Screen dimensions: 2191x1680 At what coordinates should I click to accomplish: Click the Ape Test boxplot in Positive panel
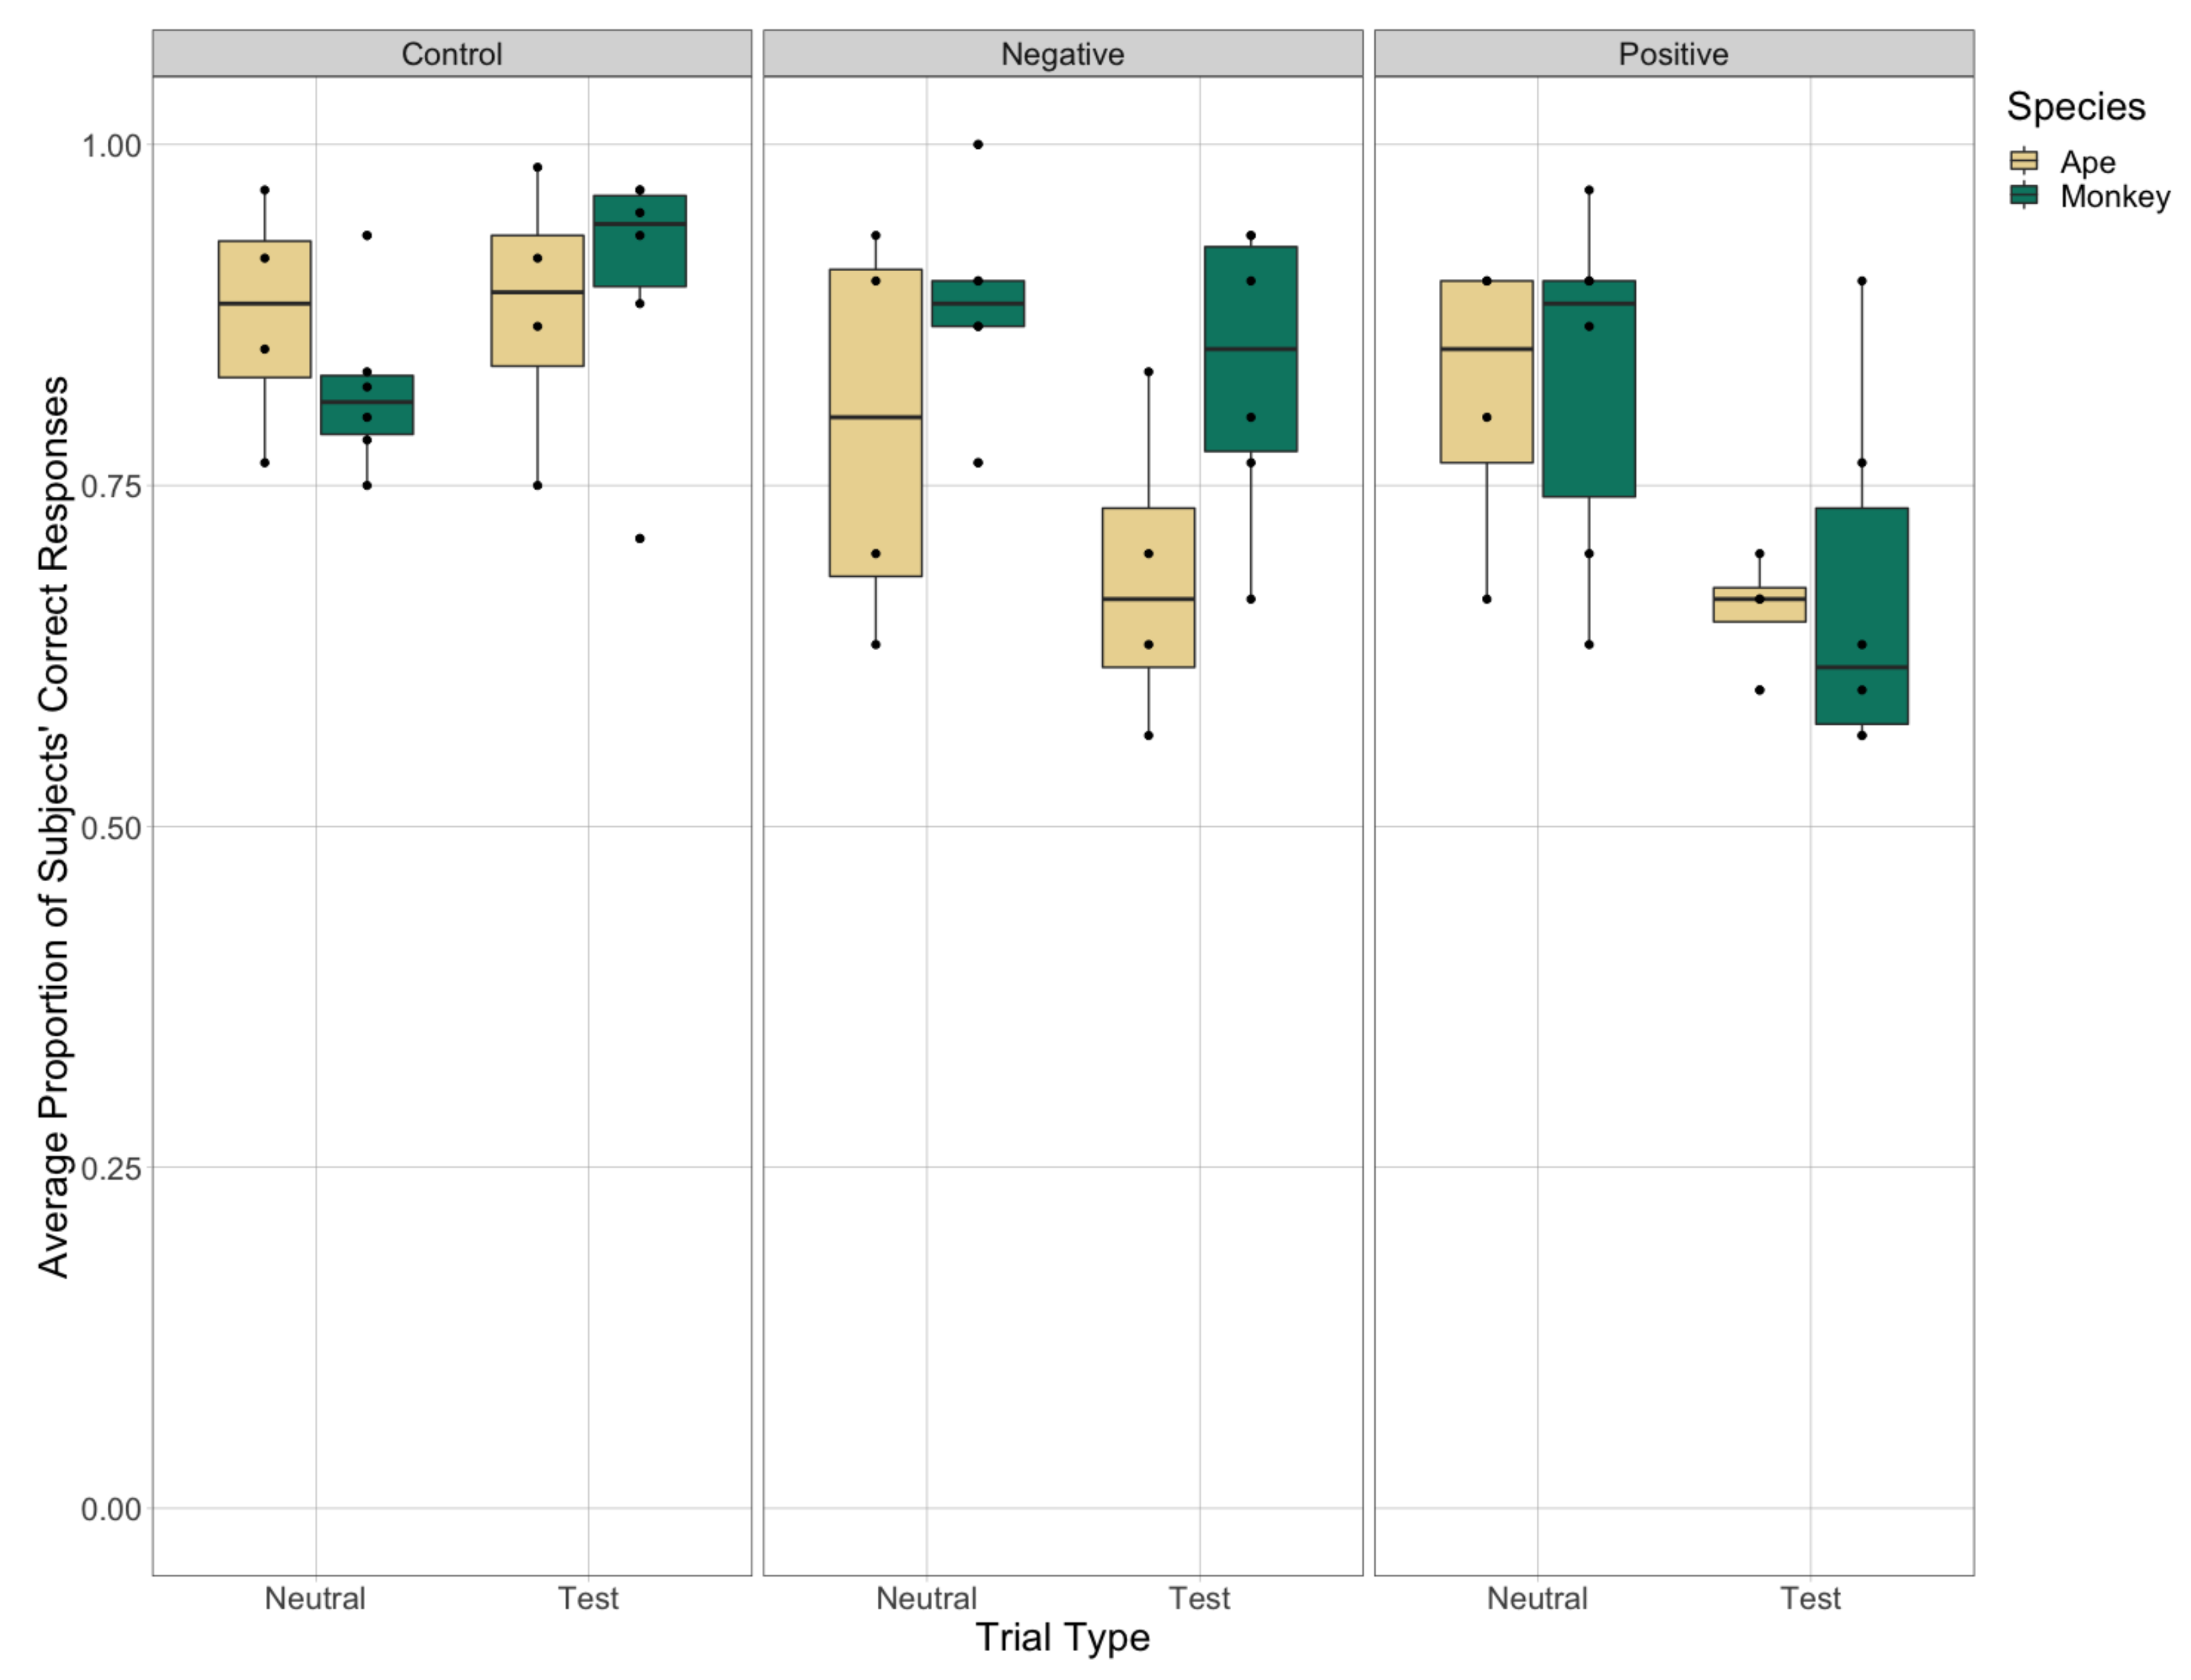pyautogui.click(x=1760, y=605)
